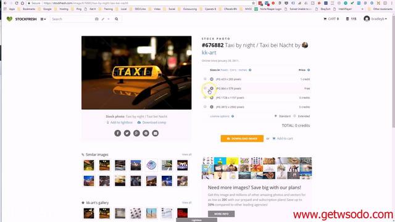The image size is (395, 222).
Task: Open the Bookmarks folder in bookmarks bar
Action: pyautogui.click(x=27, y=9)
